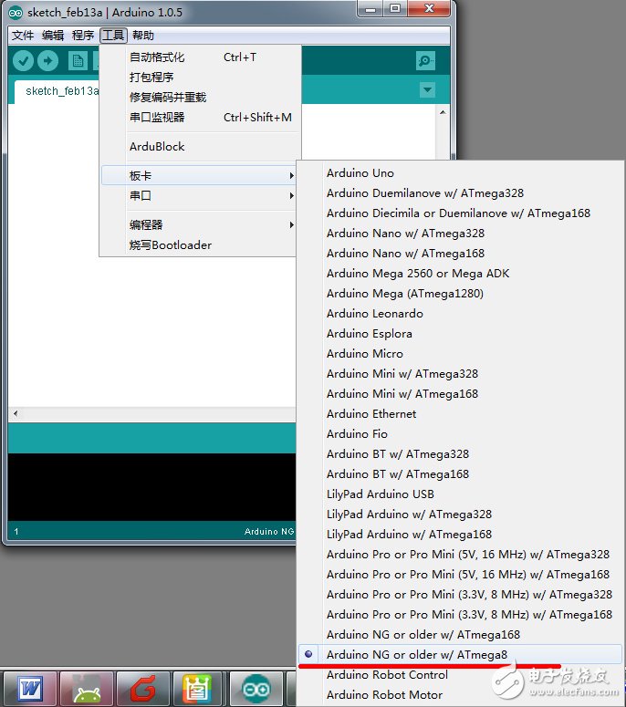Open the 帮助 menu
Image resolution: width=626 pixels, height=707 pixels.
(x=143, y=36)
